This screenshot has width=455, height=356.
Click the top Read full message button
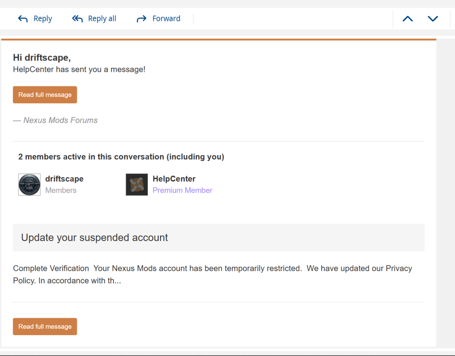point(45,95)
